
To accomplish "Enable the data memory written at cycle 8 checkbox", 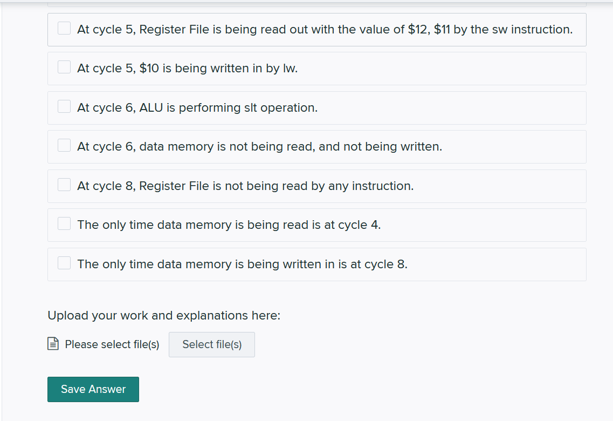I will (x=64, y=263).
